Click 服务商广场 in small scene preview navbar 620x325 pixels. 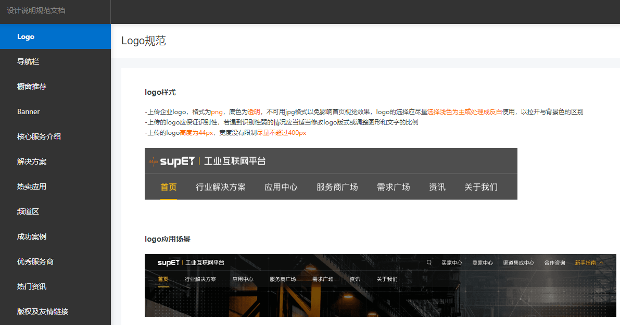[283, 279]
